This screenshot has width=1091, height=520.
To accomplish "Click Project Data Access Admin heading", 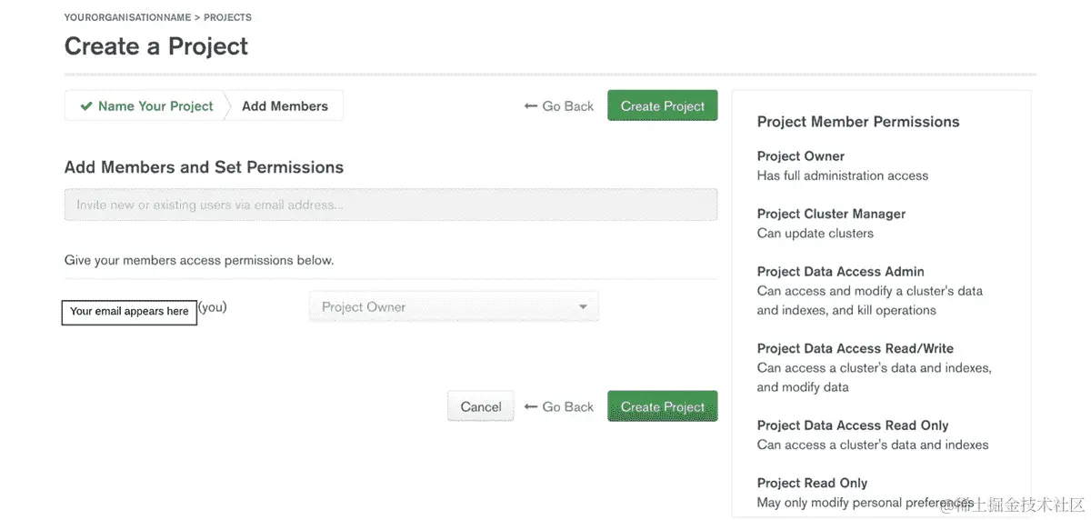I will click(x=840, y=272).
